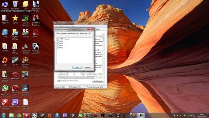This screenshot has width=209, height=118.
Task: Open Google Chrome from the taskbar
Action: [19, 115]
